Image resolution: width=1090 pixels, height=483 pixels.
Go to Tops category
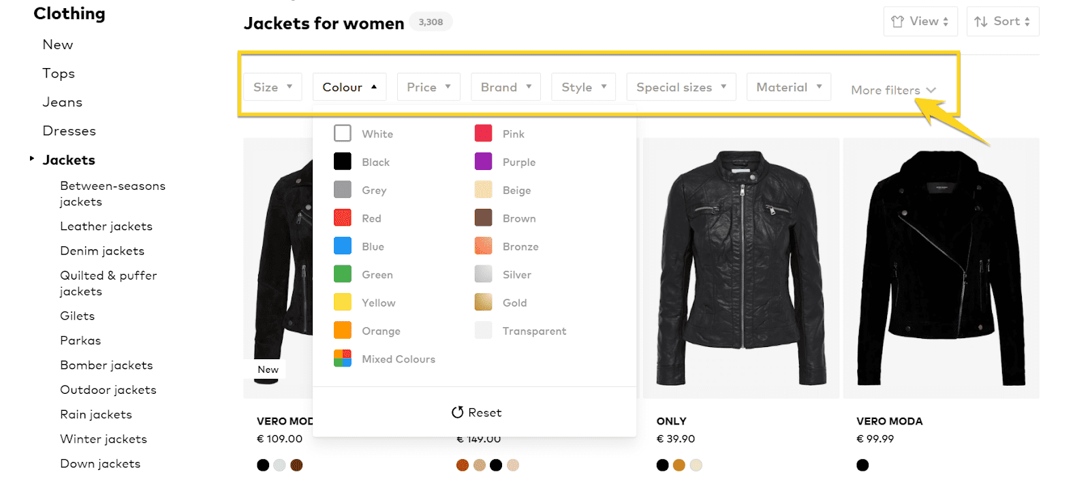[59, 73]
